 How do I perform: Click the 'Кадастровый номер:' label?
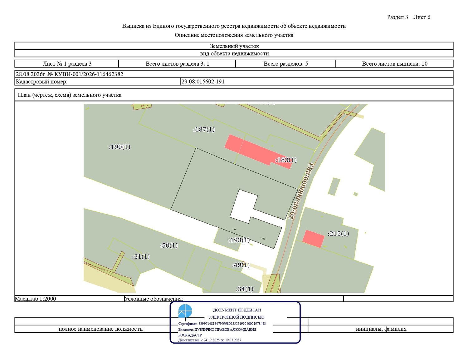41,82
